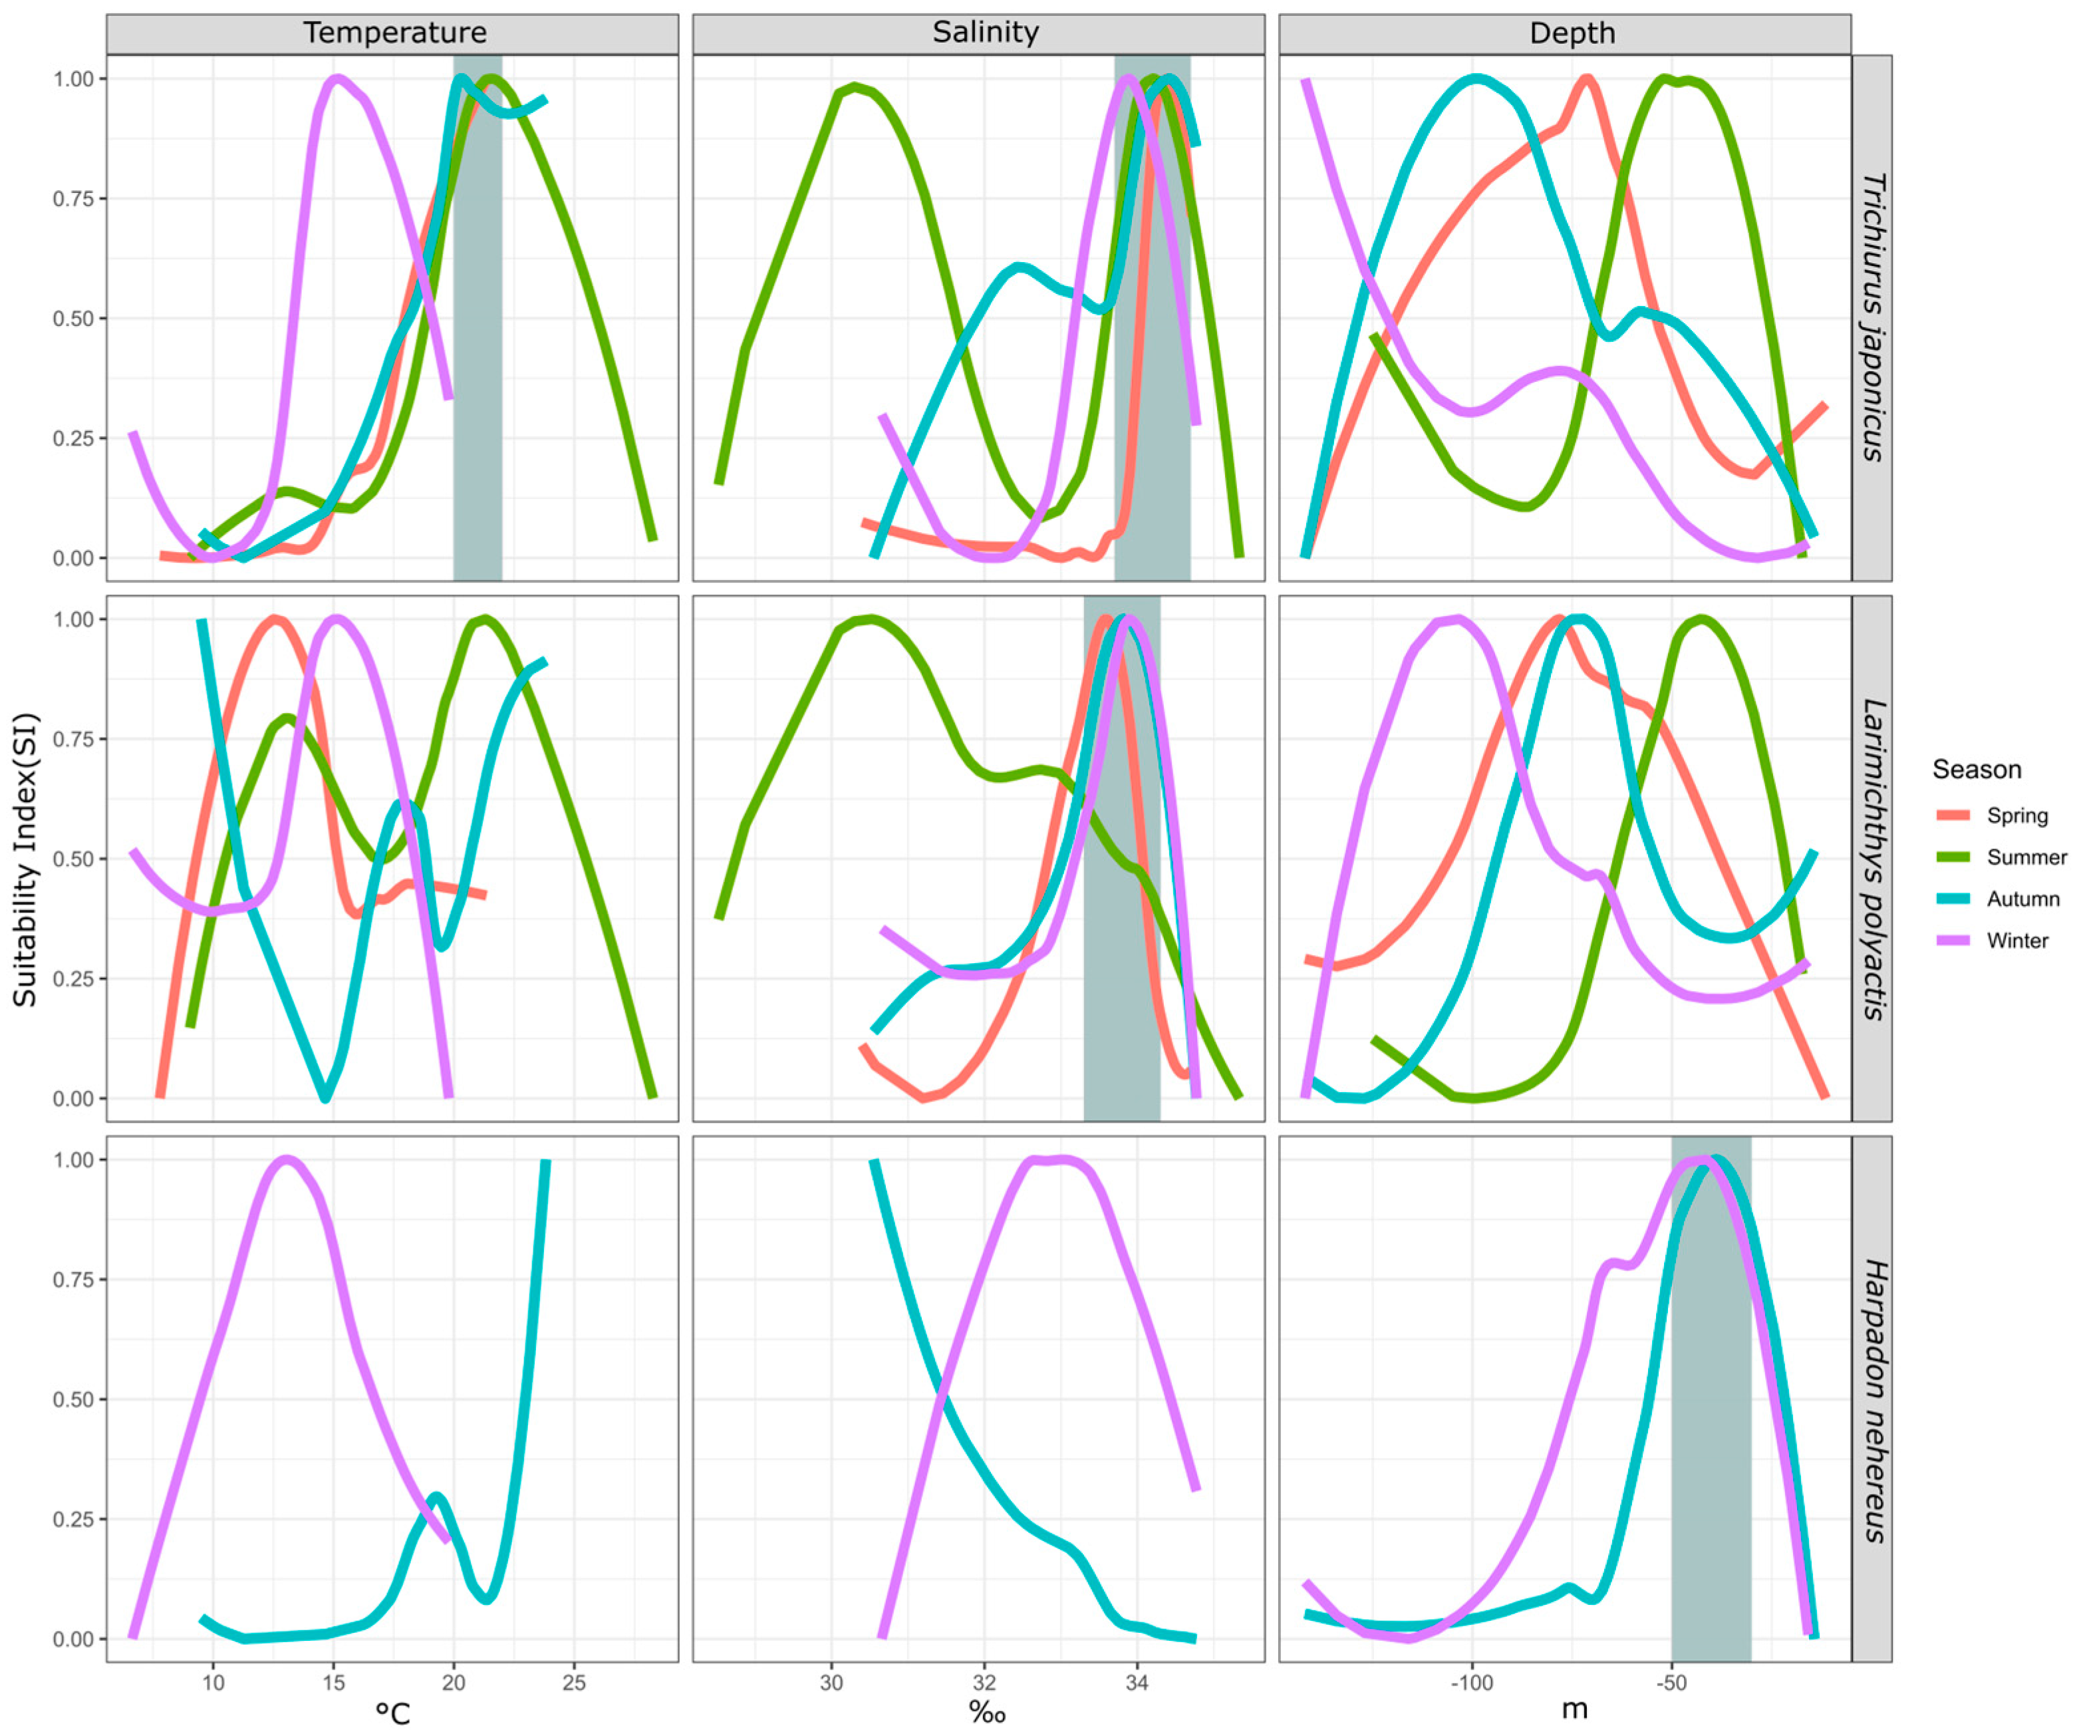The image size is (2075, 1730).
Task: Click the Winter legend text label
Action: click(2016, 940)
